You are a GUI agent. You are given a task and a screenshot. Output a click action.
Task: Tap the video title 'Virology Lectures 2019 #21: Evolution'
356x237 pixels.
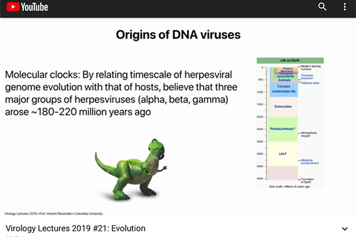pyautogui.click(x=75, y=228)
